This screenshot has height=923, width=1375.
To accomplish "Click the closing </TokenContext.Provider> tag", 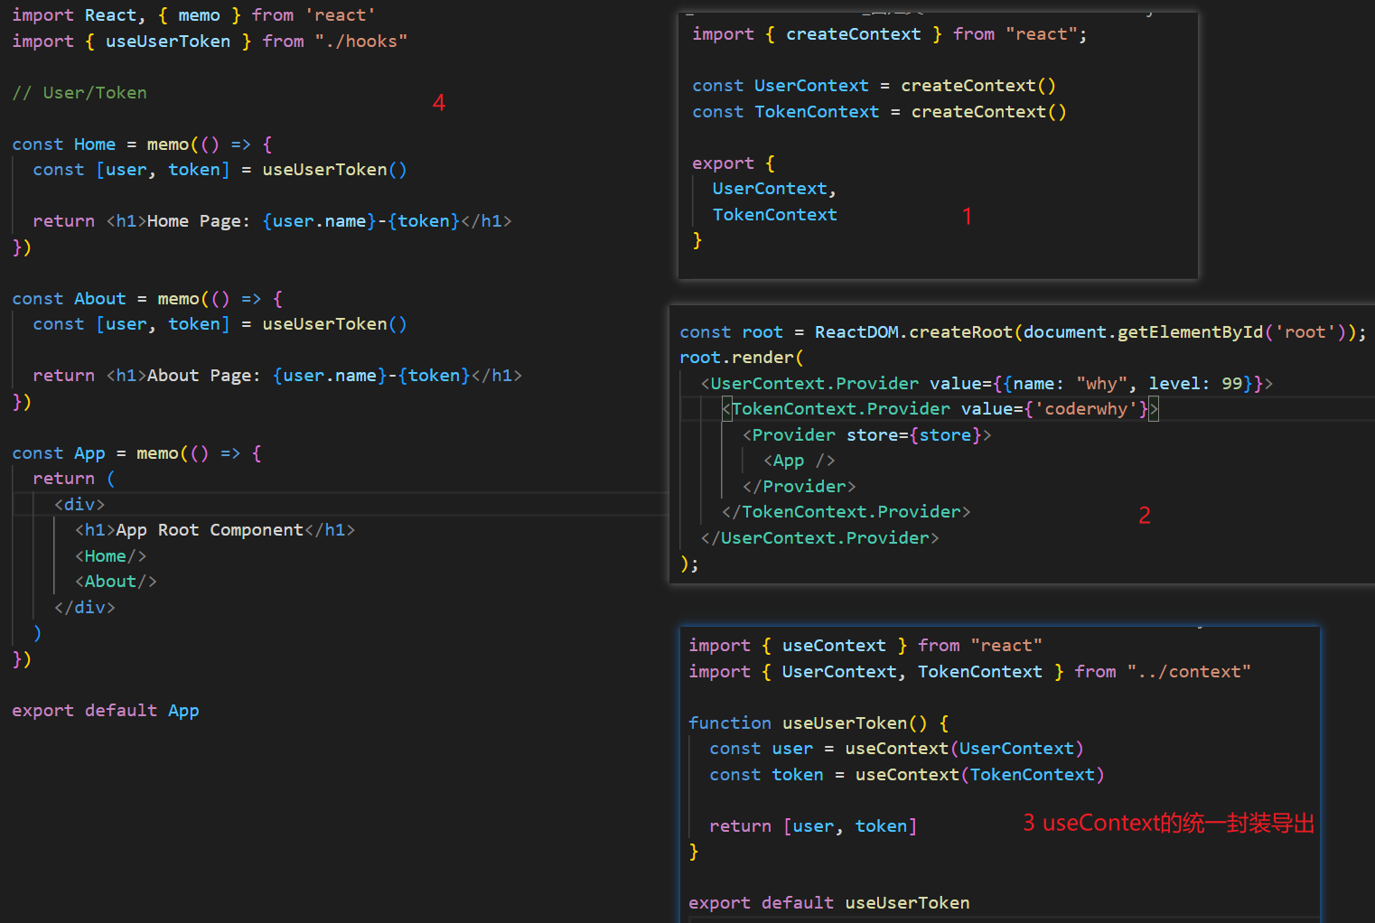I will pos(847,512).
